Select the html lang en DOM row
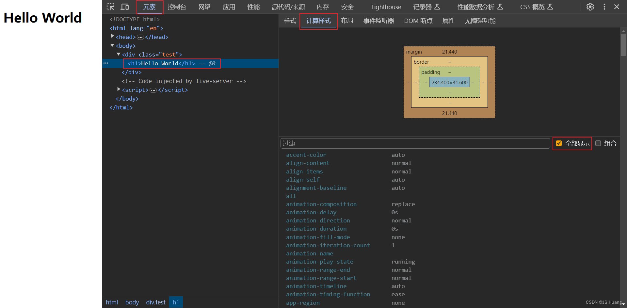Viewport: 627px width, 308px height. [136, 28]
